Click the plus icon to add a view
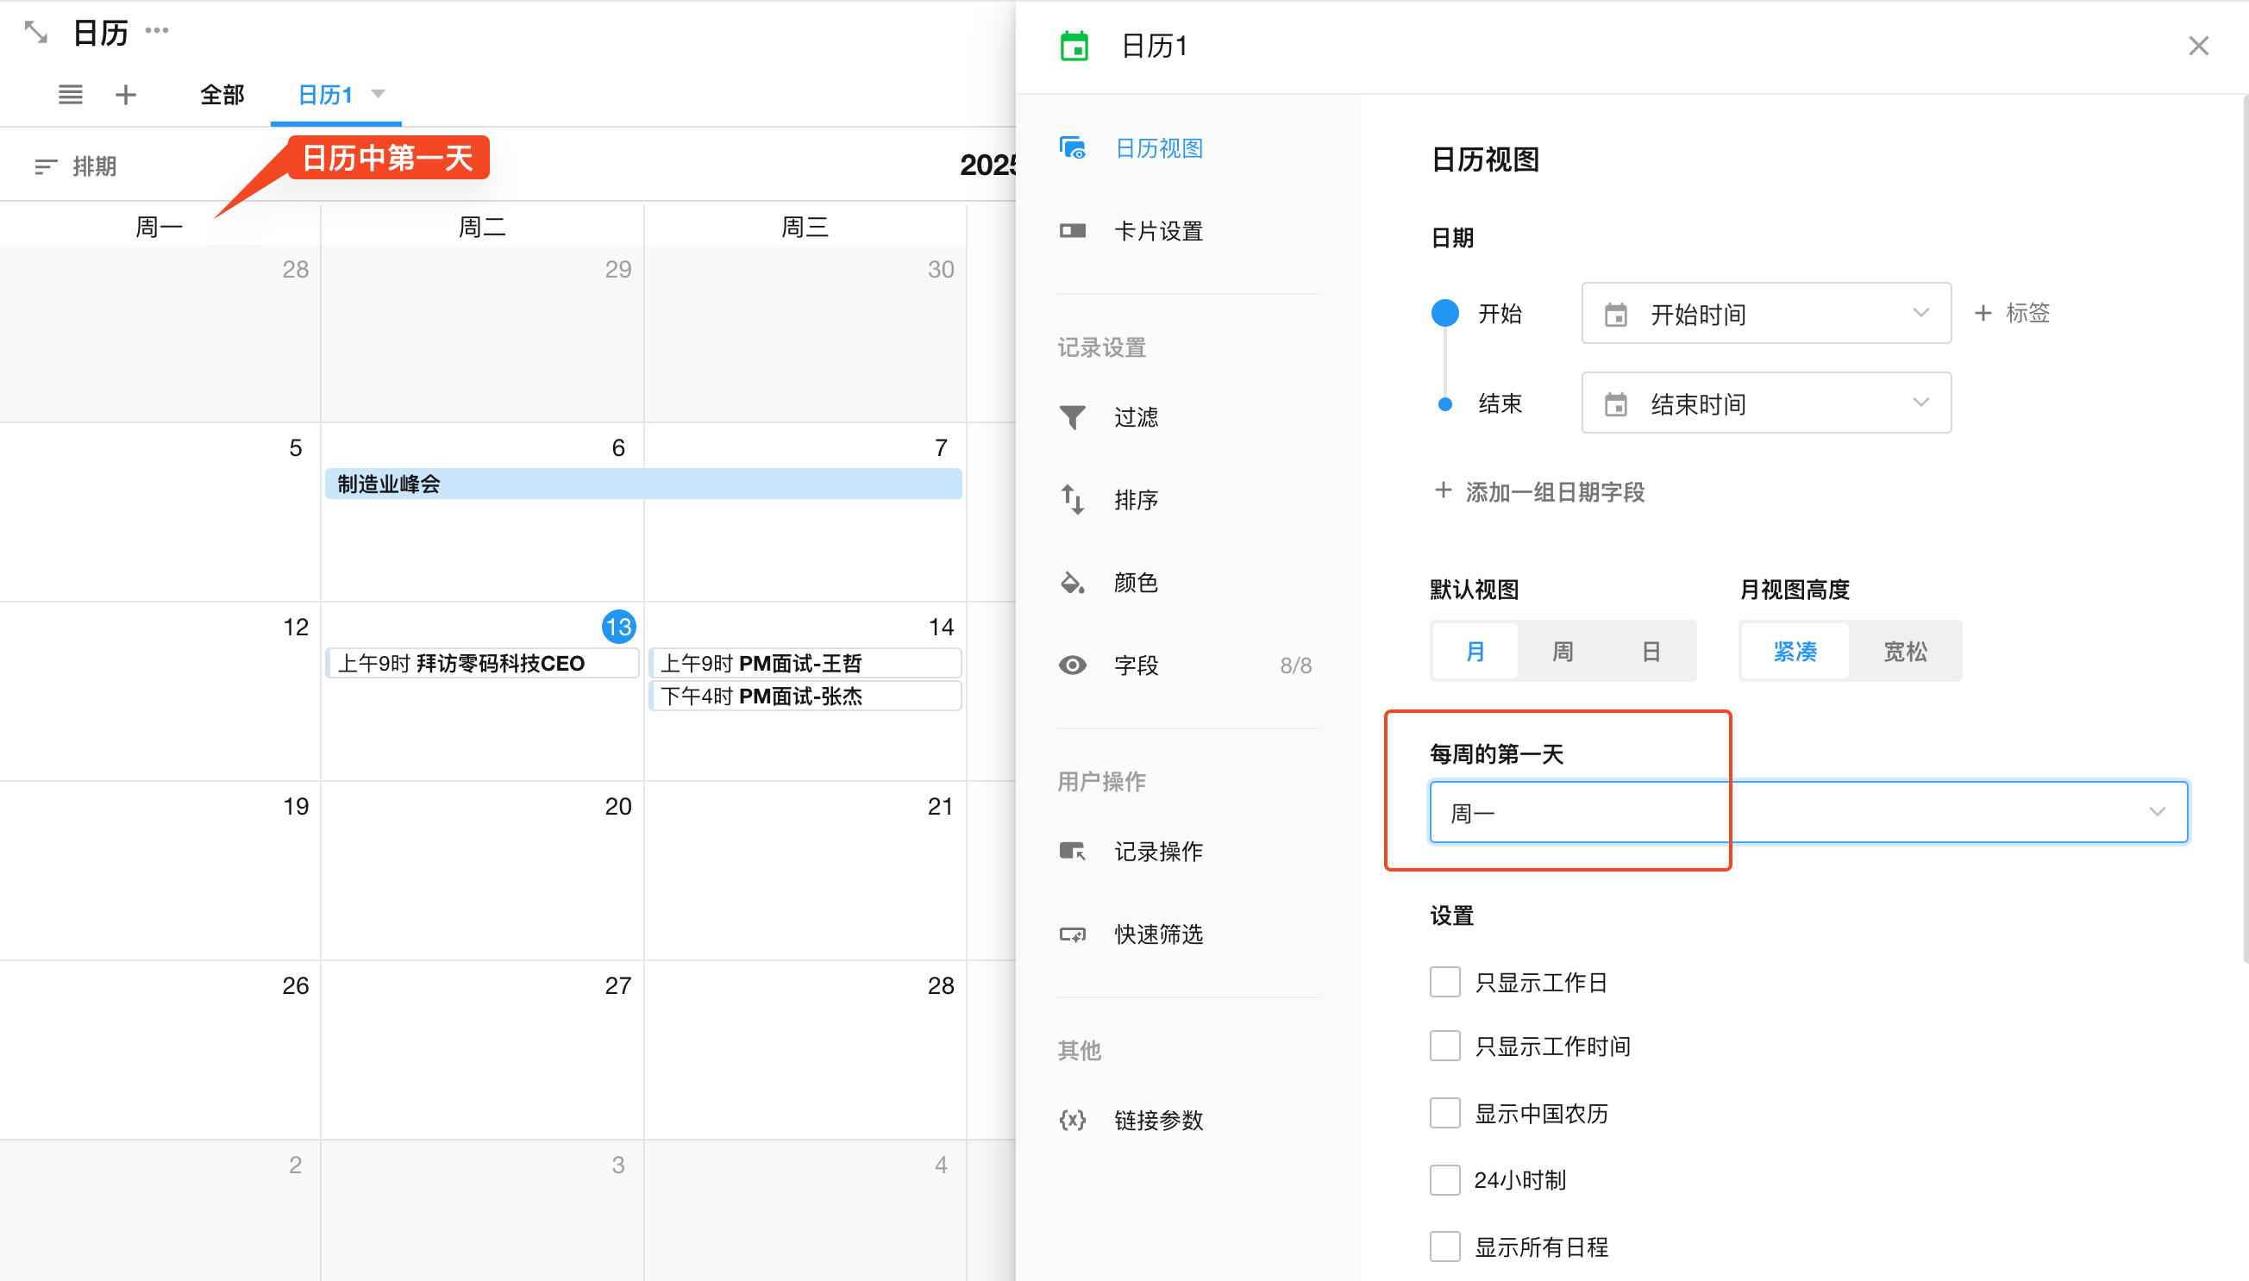Image resolution: width=2249 pixels, height=1281 pixels. pyautogui.click(x=126, y=94)
